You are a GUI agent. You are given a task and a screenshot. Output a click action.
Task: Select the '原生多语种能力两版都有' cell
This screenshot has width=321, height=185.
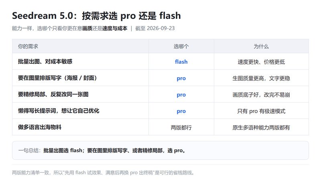(x=261, y=128)
